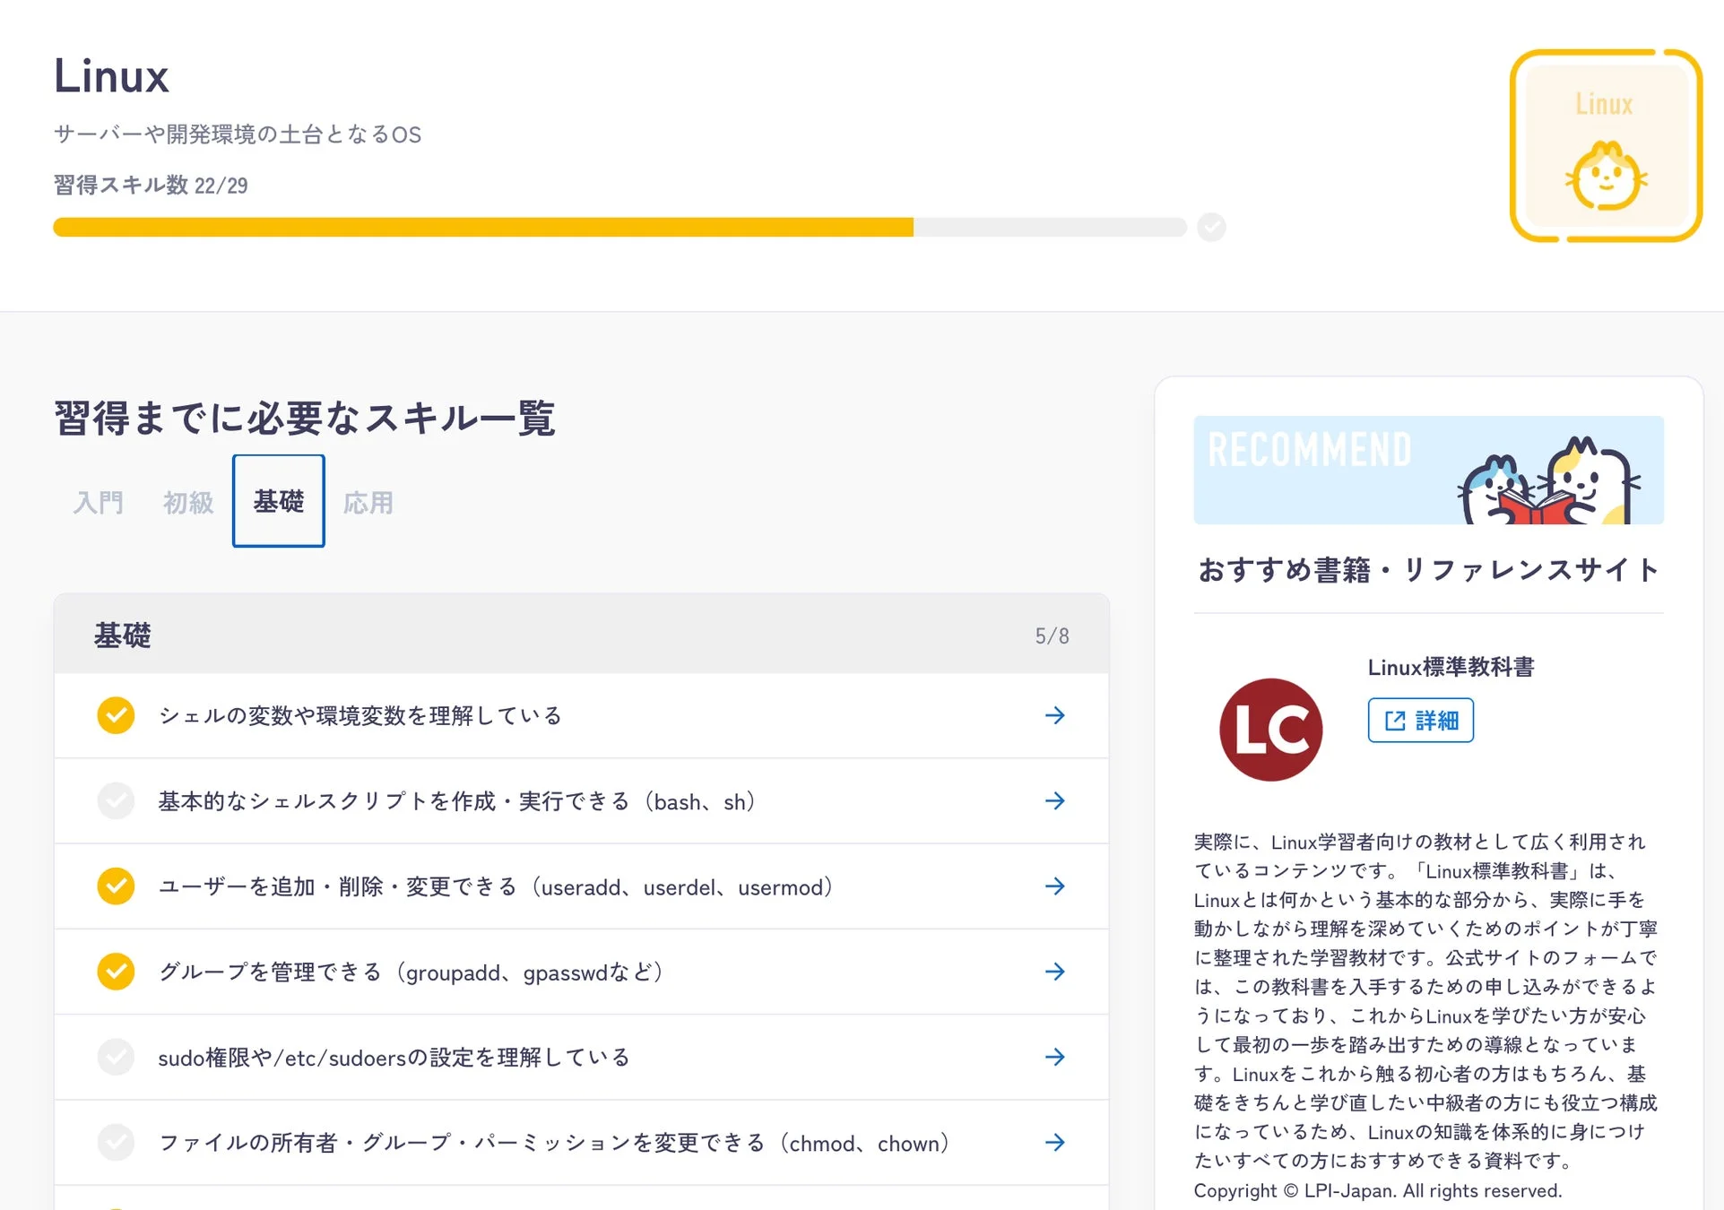Click the Linux標準教科書 title link
The image size is (1724, 1210).
1451,667
